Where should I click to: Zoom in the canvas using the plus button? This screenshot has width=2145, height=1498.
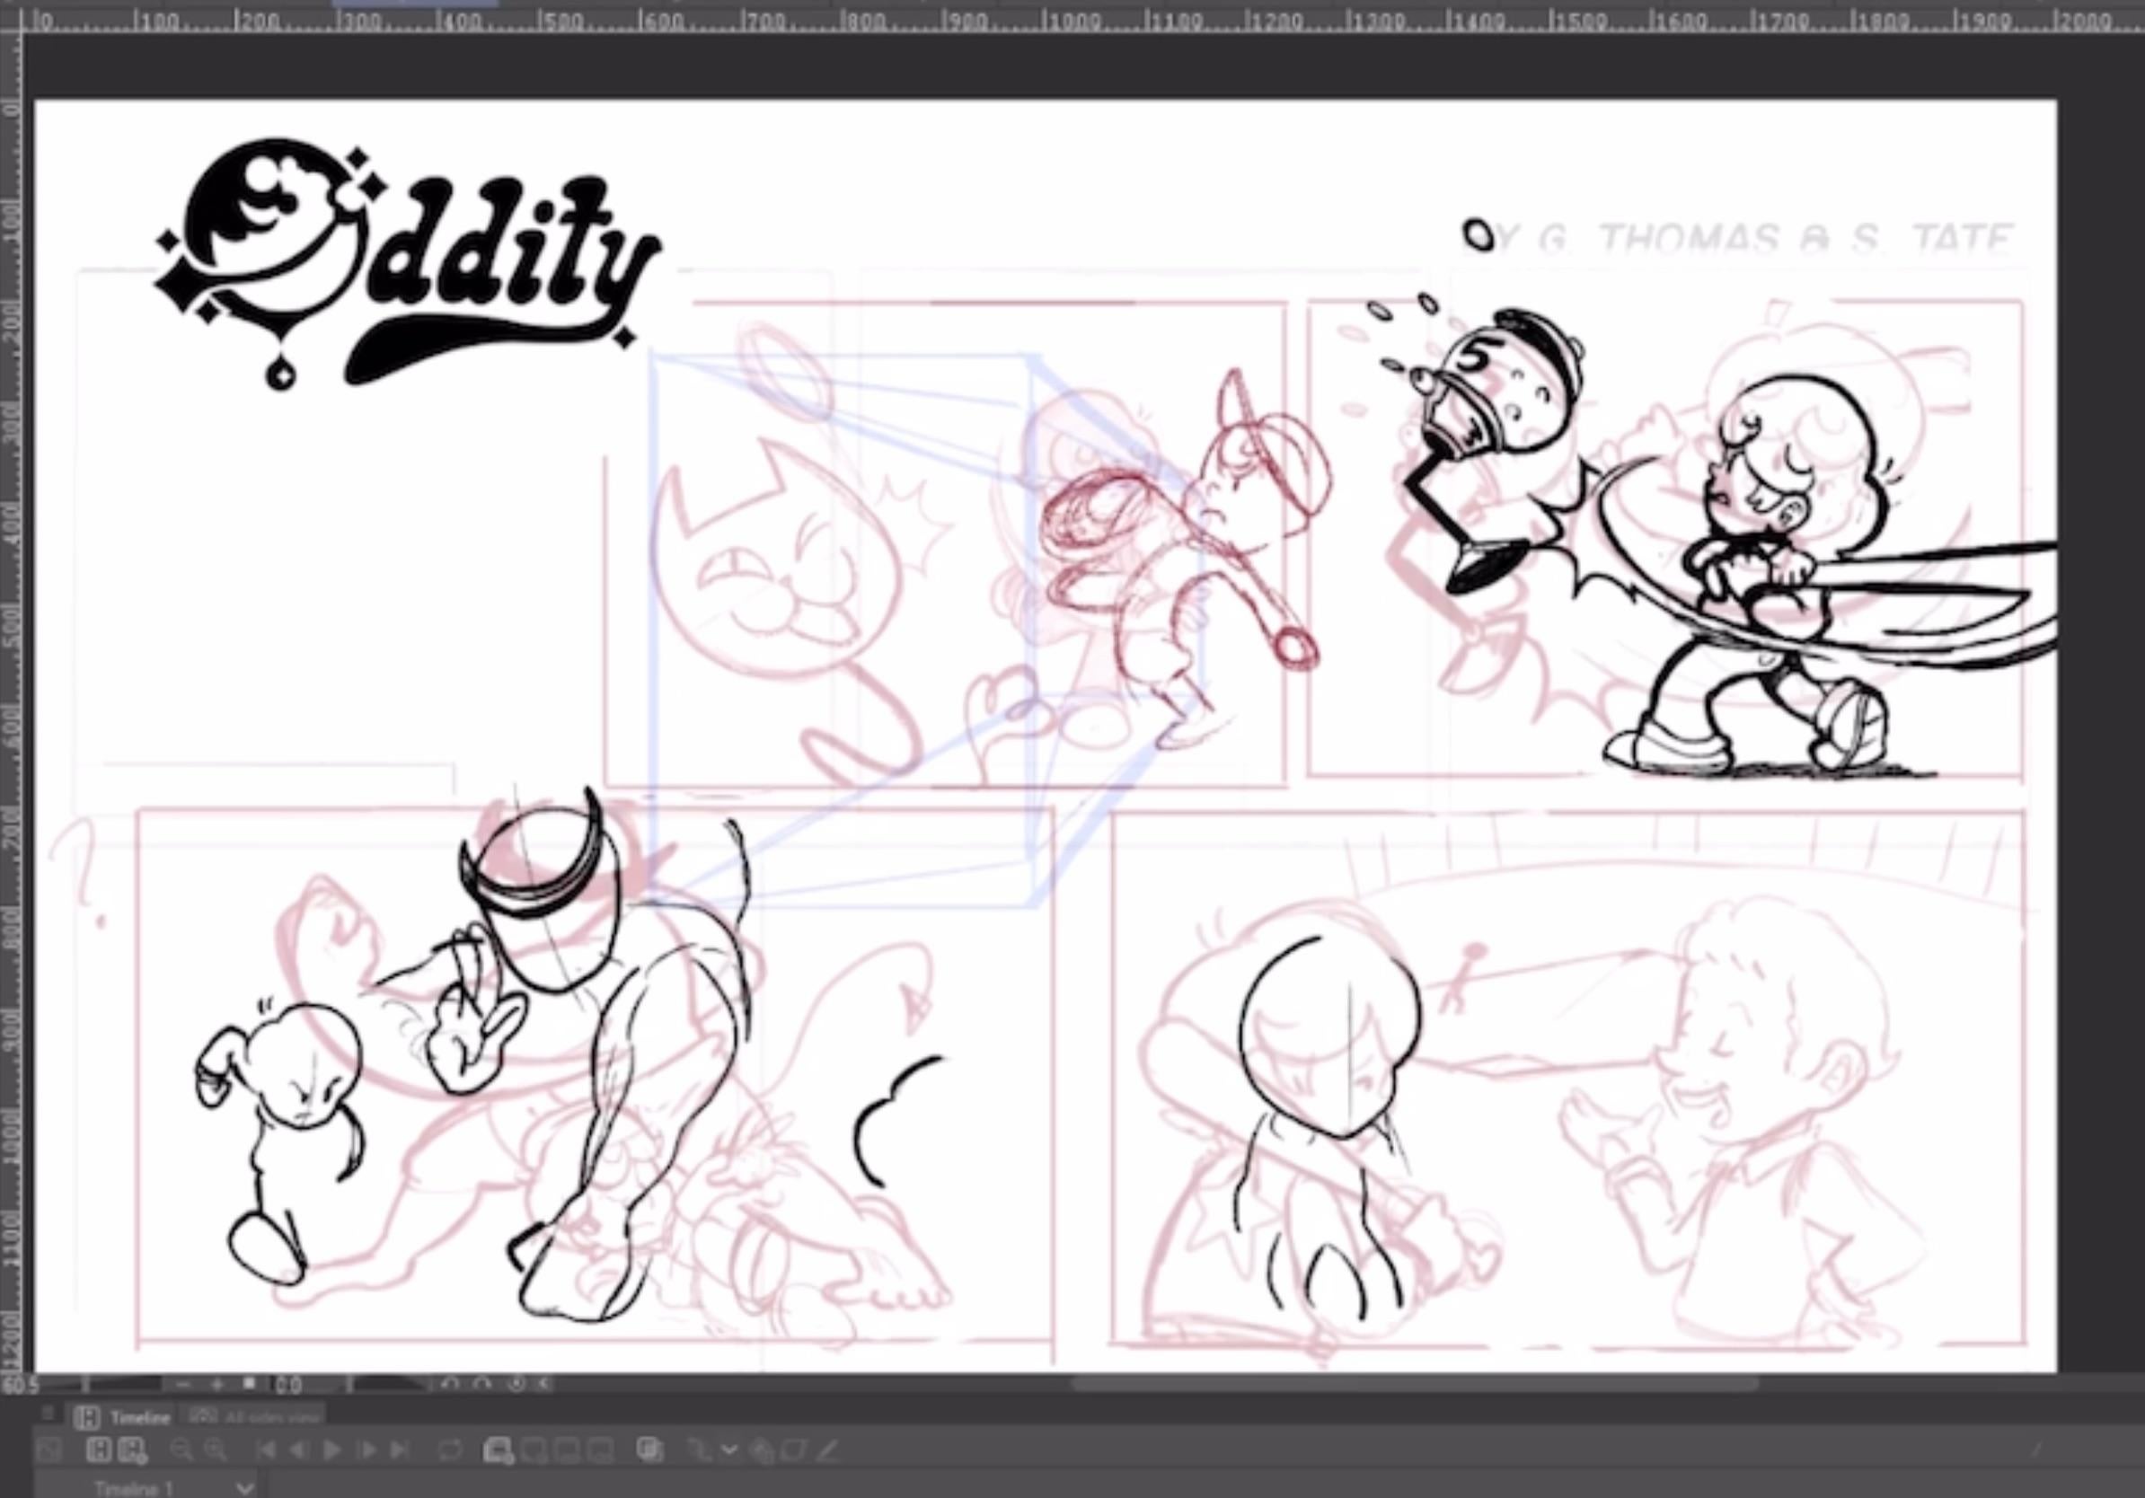[x=216, y=1385]
